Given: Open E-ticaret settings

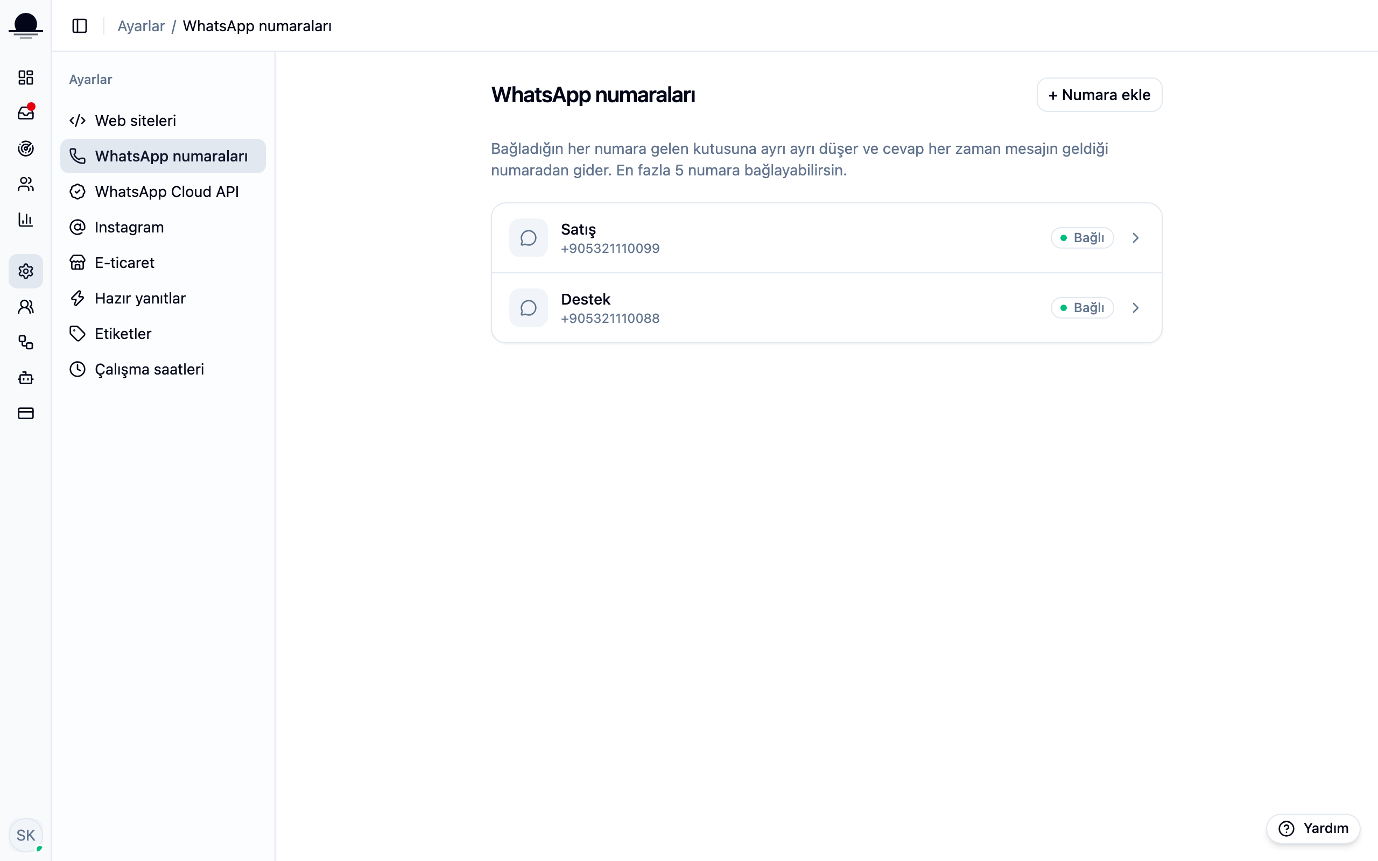Looking at the screenshot, I should tap(163, 263).
